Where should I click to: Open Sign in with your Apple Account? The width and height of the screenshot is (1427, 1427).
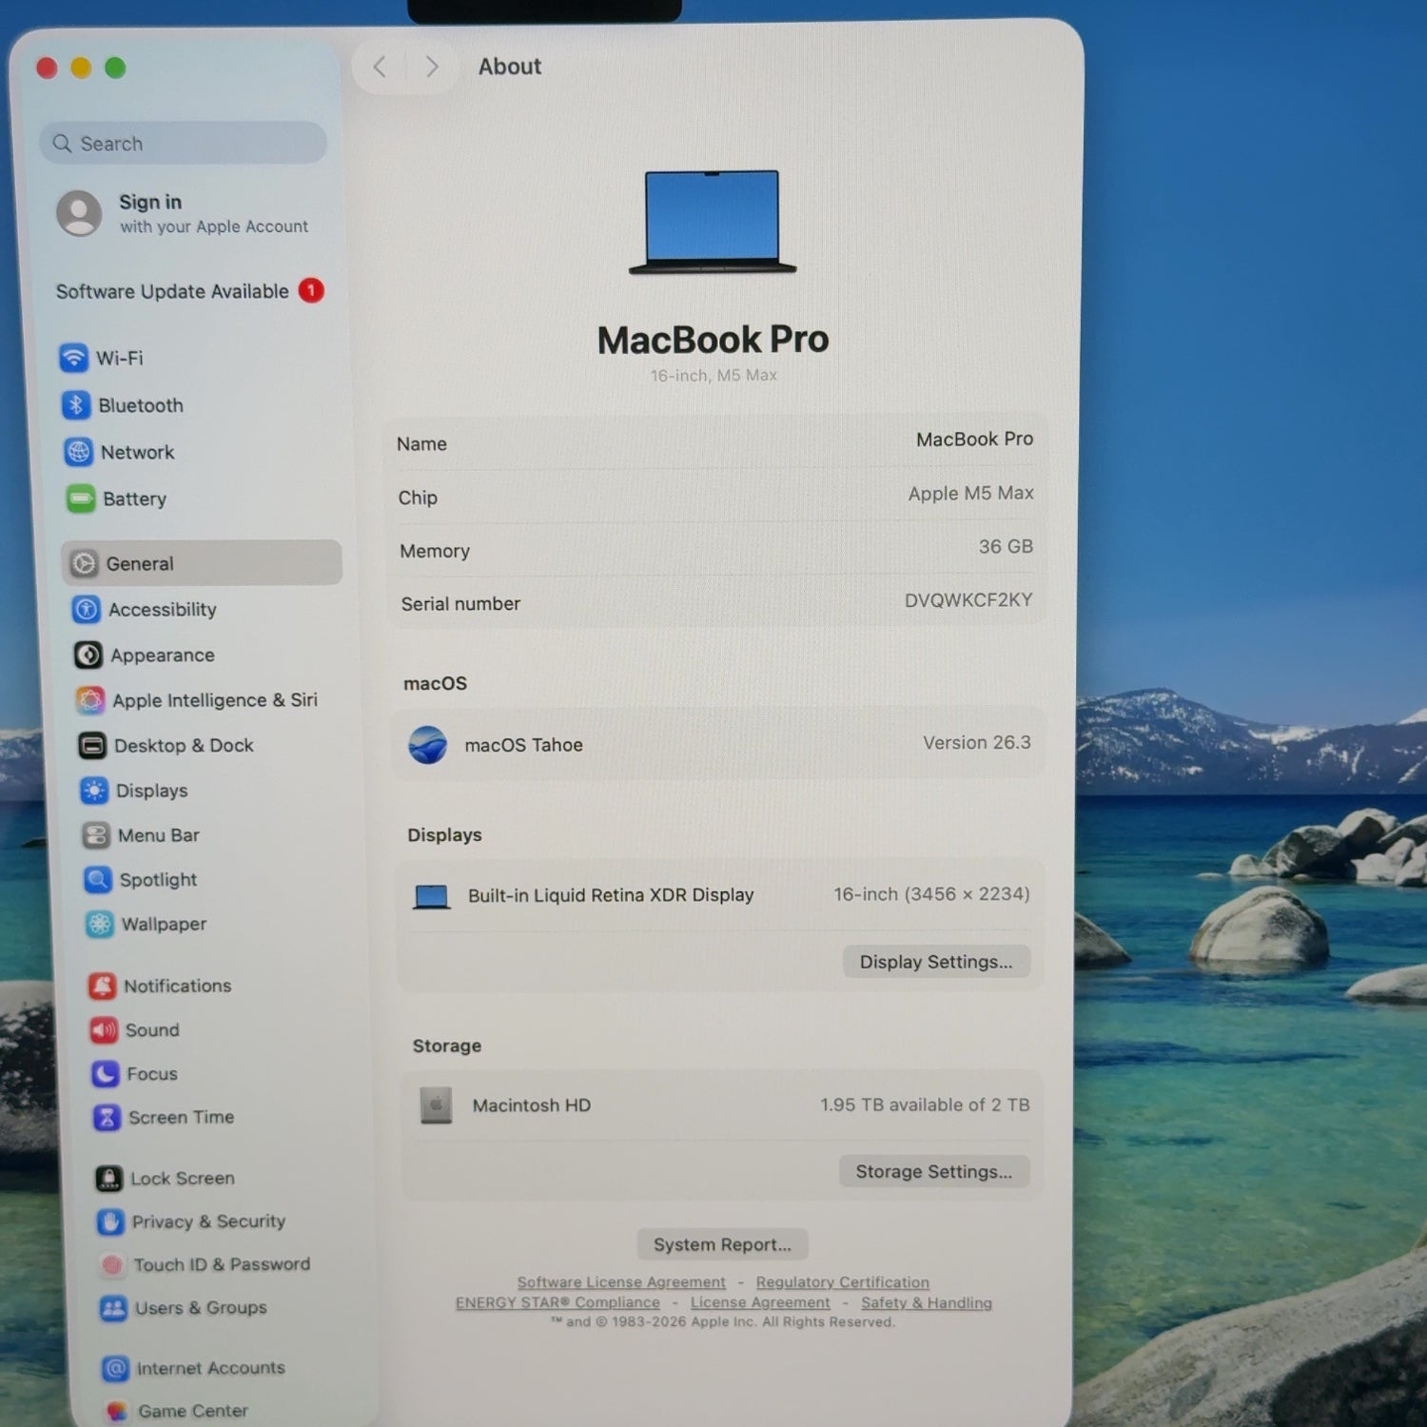click(183, 213)
